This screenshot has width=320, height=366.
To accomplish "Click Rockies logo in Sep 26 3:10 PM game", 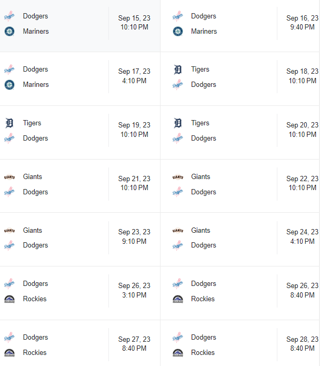I will [9, 299].
